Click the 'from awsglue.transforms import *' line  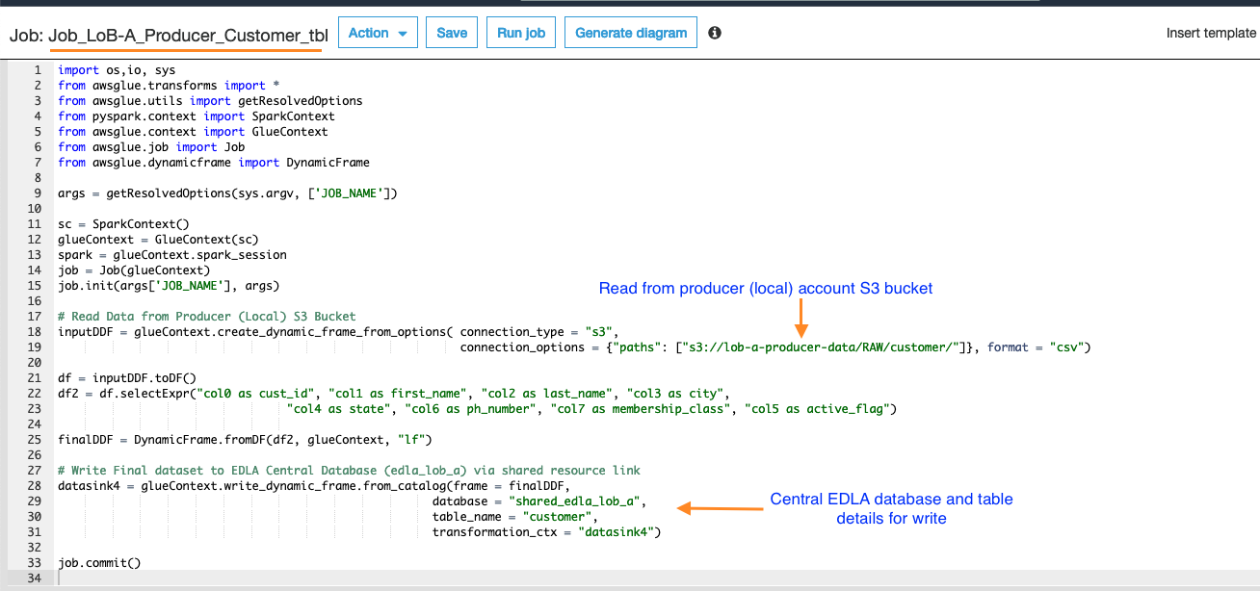click(169, 86)
